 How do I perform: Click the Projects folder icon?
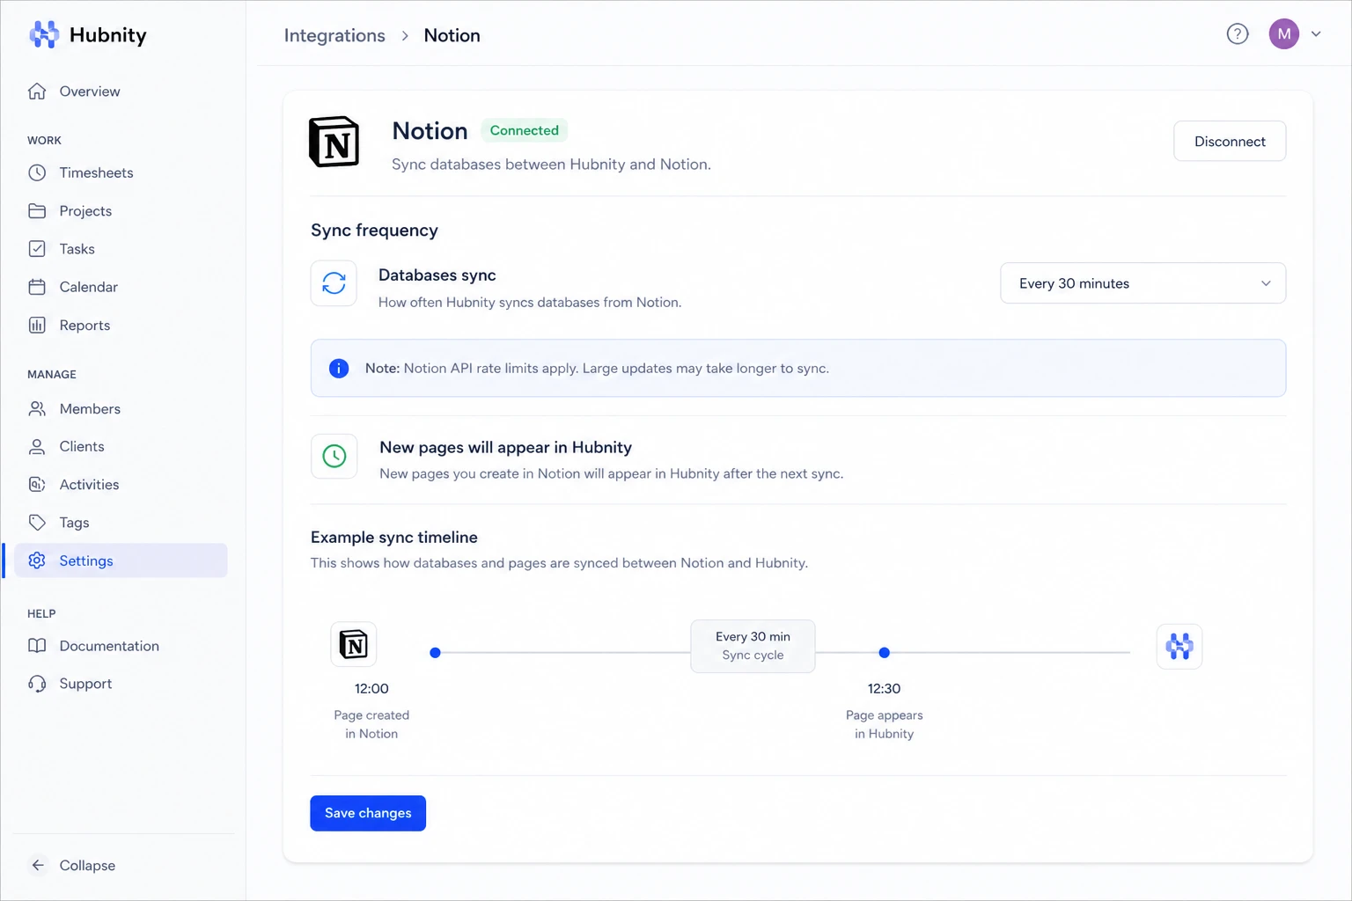click(37, 211)
